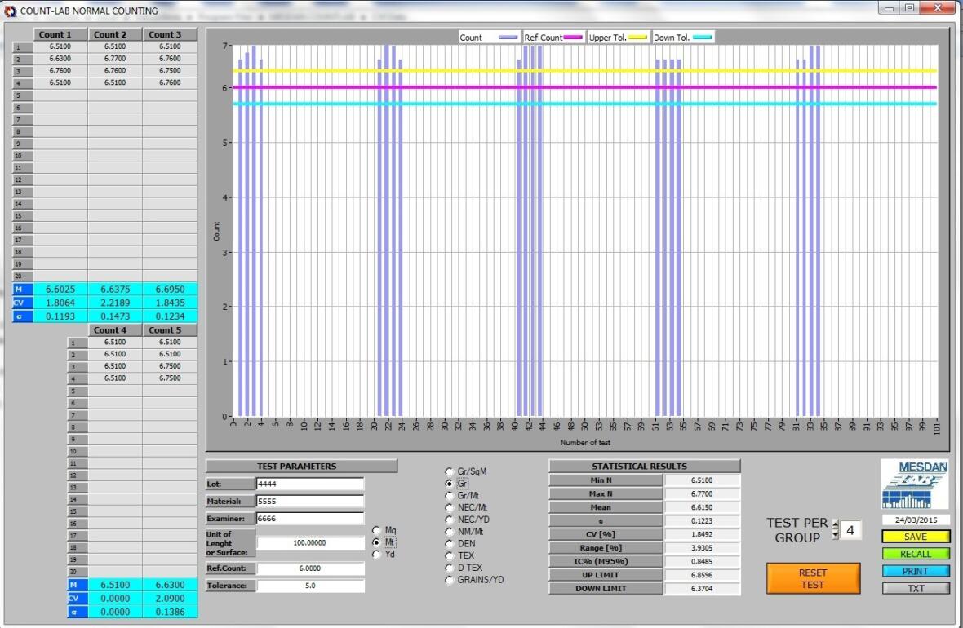Select the Gr/SqM unit radio button

[x=449, y=471]
